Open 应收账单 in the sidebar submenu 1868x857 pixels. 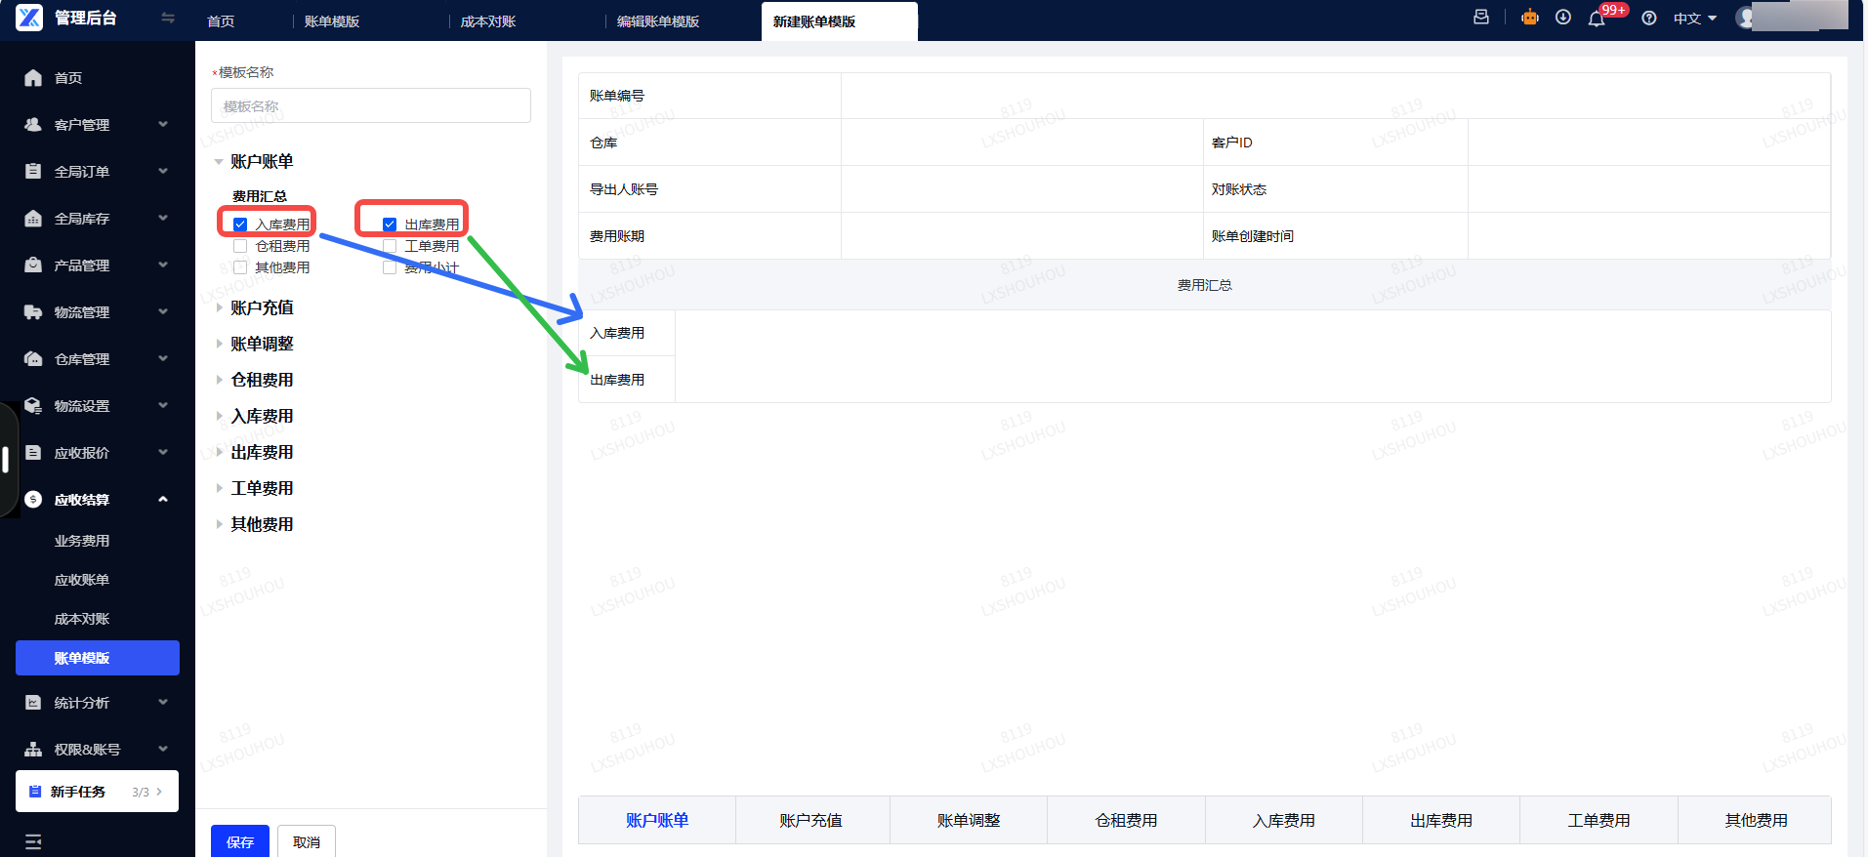tap(82, 580)
